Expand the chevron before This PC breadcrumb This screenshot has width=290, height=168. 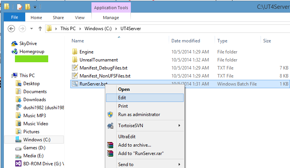pos(56,29)
